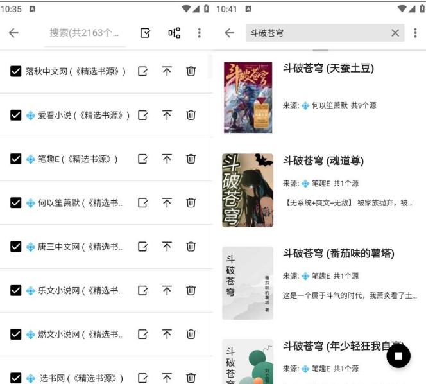Disable the 何以笙箫默 source checkbox

pyautogui.click(x=16, y=203)
